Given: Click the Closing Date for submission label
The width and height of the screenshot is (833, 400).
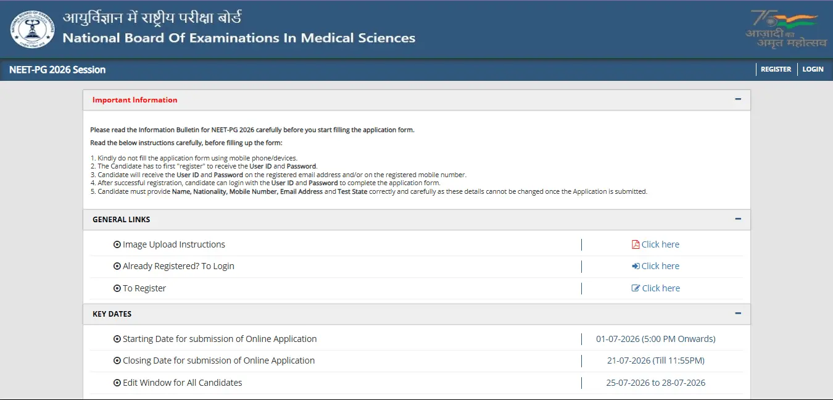Looking at the screenshot, I should pyautogui.click(x=218, y=360).
